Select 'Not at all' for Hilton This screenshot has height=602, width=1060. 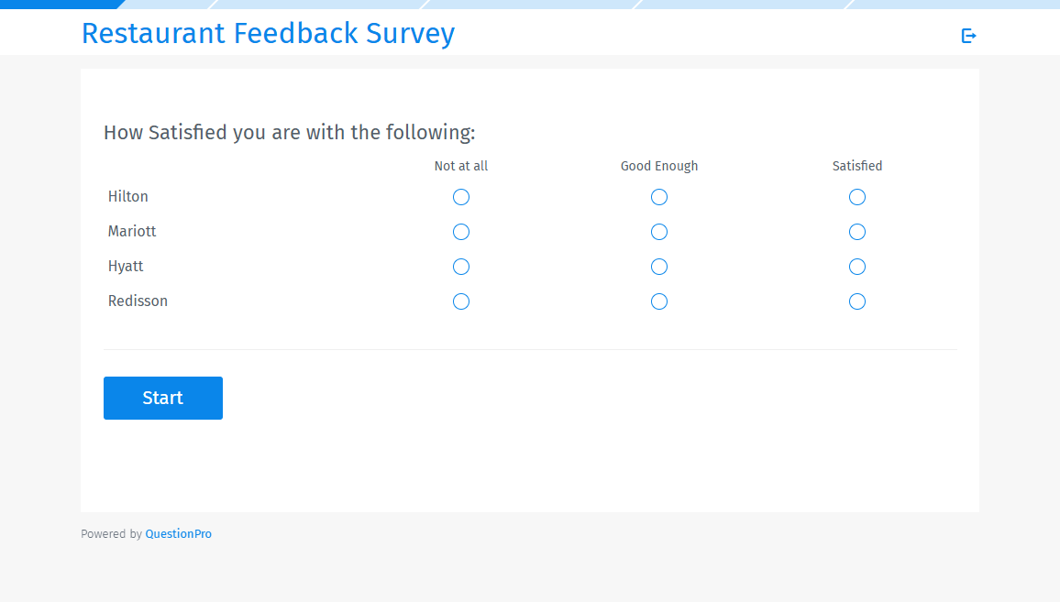[x=460, y=197]
